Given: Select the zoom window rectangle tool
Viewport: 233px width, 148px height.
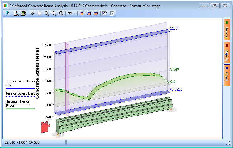Looking at the screenshot, I should [39, 13].
